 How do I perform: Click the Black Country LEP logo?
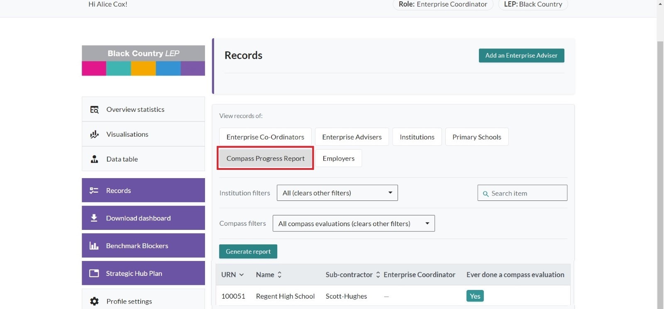click(x=143, y=60)
